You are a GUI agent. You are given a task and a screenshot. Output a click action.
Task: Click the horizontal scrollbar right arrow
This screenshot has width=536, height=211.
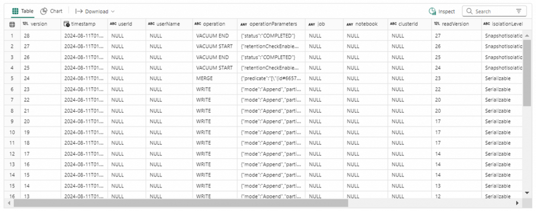[517, 203]
